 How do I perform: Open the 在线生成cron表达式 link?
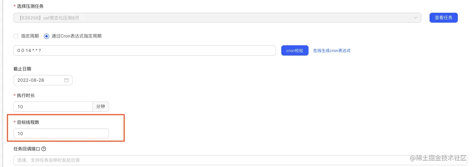(x=332, y=51)
